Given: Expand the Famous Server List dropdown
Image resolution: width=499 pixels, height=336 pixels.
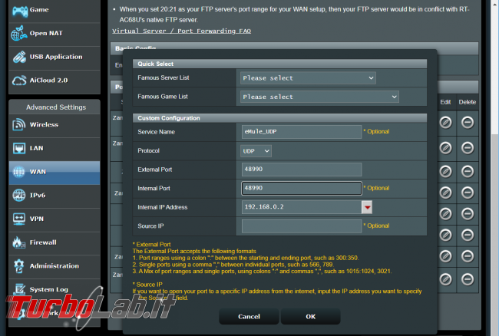Looking at the screenshot, I should [x=308, y=78].
